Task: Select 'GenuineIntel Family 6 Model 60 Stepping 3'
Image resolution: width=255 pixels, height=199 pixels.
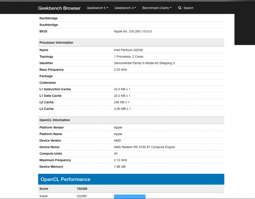Action: (144, 63)
